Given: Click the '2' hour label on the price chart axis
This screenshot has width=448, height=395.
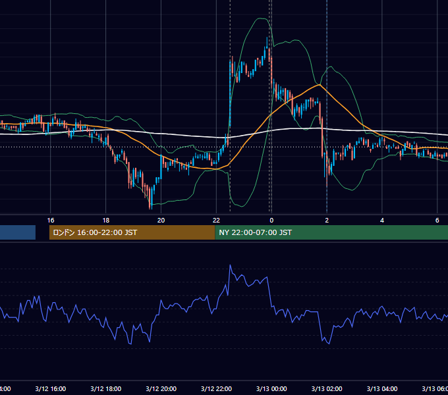Looking at the screenshot, I should pos(327,221).
